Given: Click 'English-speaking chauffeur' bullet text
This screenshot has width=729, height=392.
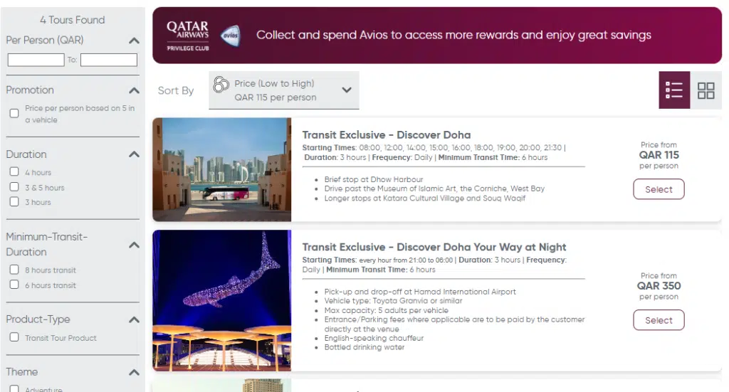Looking at the screenshot, I should point(374,338).
